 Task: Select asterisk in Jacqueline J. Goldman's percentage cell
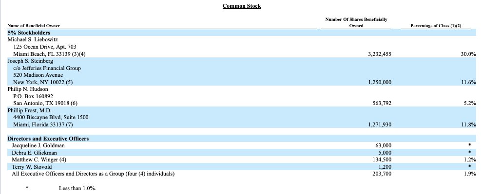(470, 145)
